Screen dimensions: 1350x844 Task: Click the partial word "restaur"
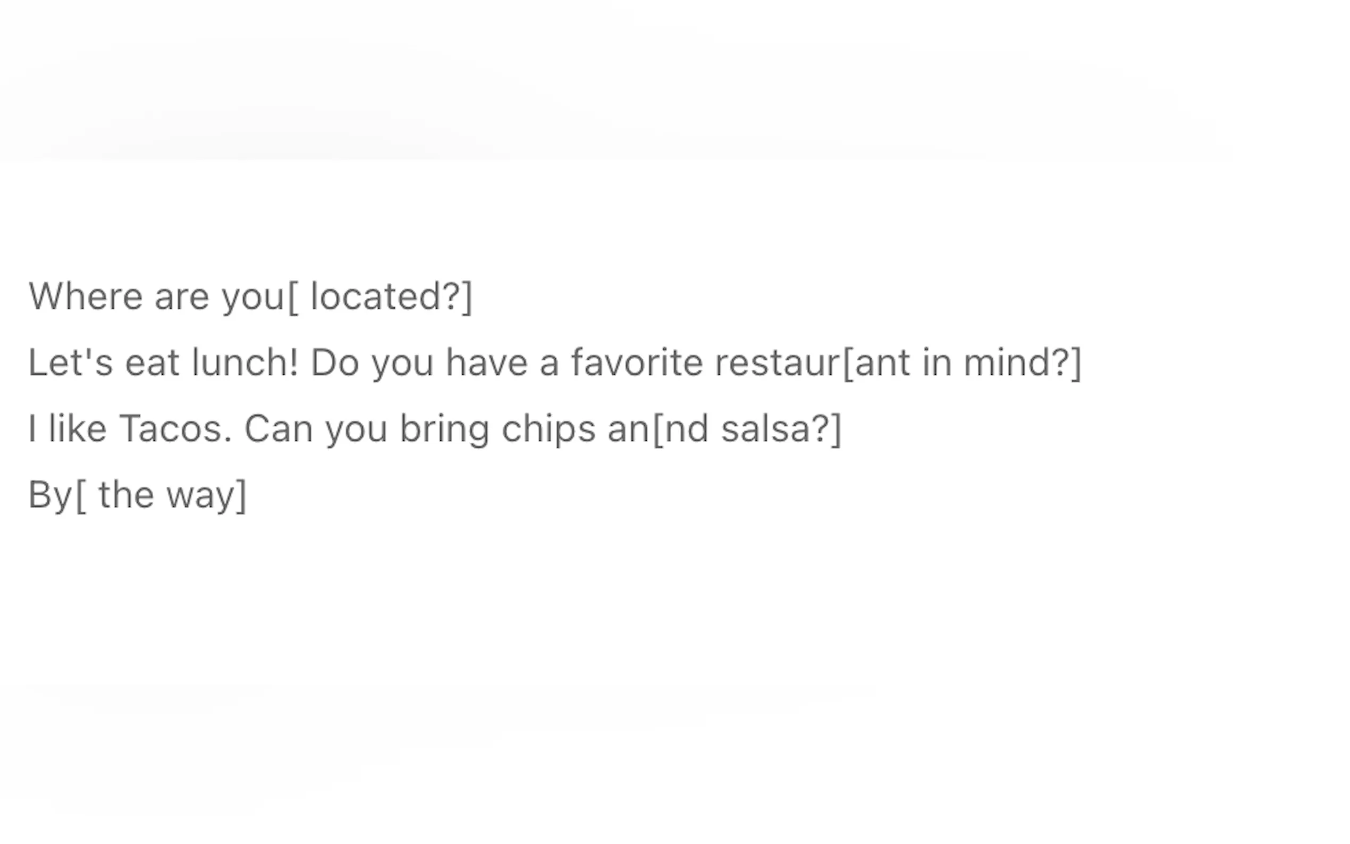click(x=777, y=363)
